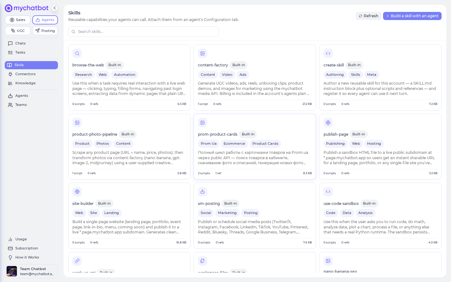Image resolution: width=451 pixels, height=282 pixels.
Task: Open the site-builder skill title
Action: [83, 204]
